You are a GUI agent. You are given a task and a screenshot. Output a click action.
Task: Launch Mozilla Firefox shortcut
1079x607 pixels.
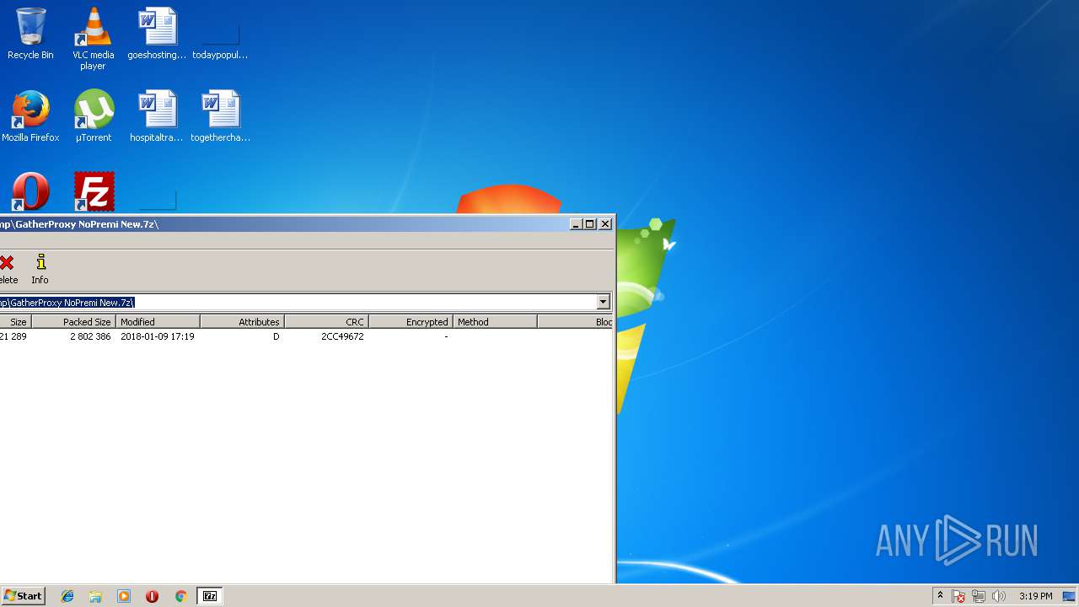coord(30,116)
